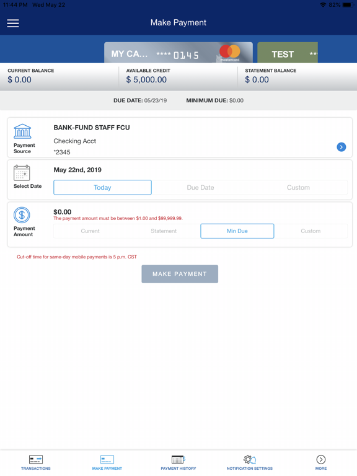Open the Make Payment bottom tab
The width and height of the screenshot is (357, 476).
point(107,462)
